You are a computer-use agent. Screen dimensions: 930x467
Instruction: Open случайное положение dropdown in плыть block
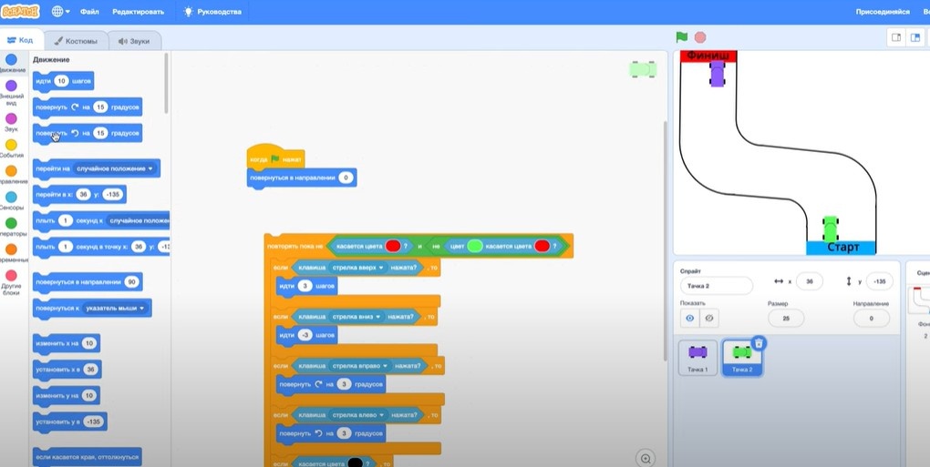point(139,221)
